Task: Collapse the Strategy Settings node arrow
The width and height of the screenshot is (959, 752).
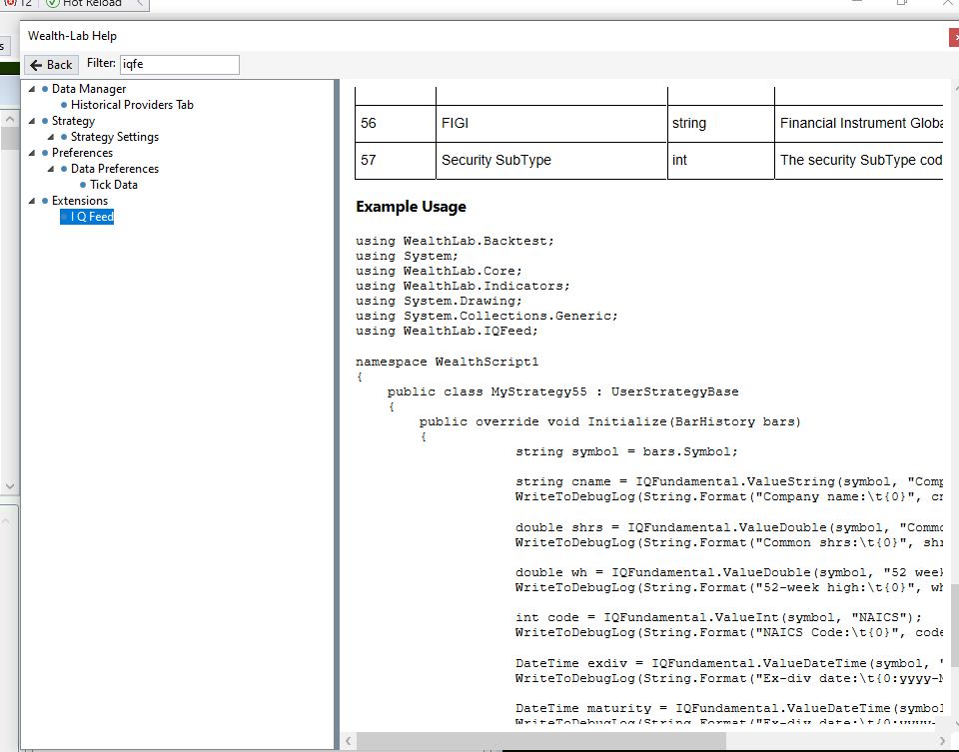Action: click(51, 137)
